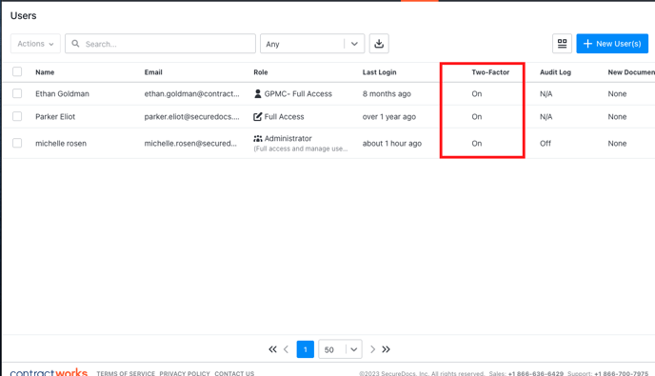Open Privacy Policy link

point(185,373)
